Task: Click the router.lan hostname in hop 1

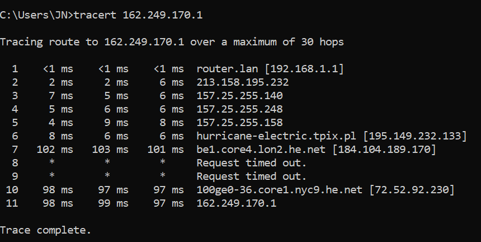Action: coord(227,68)
